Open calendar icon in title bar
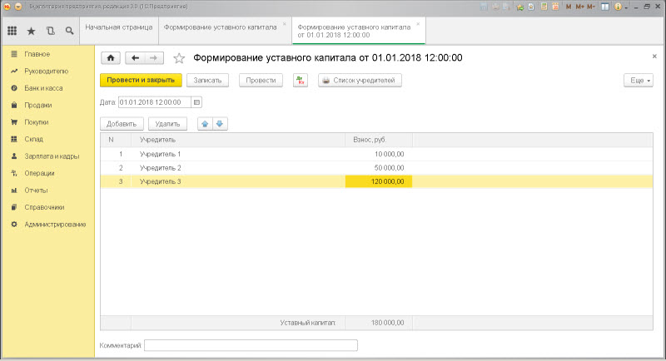Screen dimensions: 666x361 click(x=555, y=7)
